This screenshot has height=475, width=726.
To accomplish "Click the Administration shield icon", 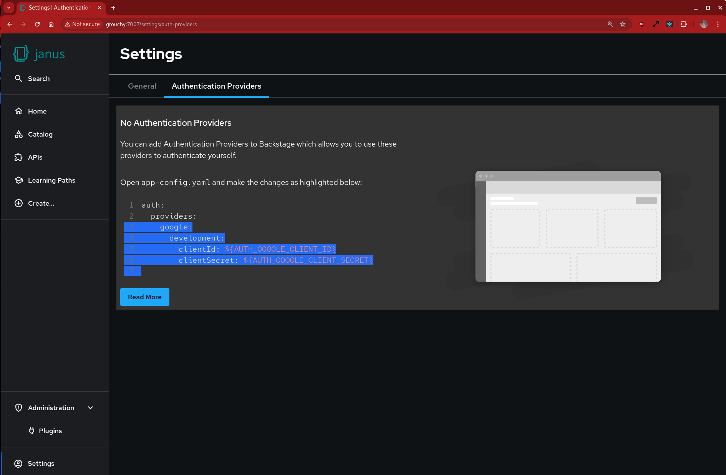I will coord(18,408).
